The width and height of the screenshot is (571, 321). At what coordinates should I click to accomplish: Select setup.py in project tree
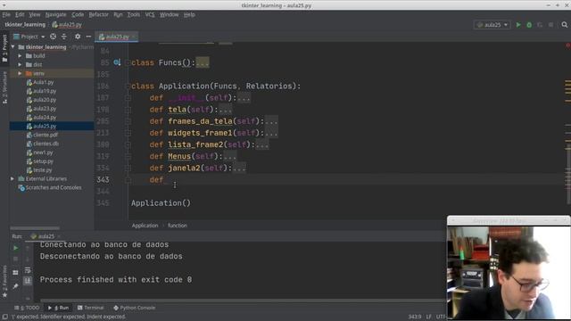(x=43, y=161)
